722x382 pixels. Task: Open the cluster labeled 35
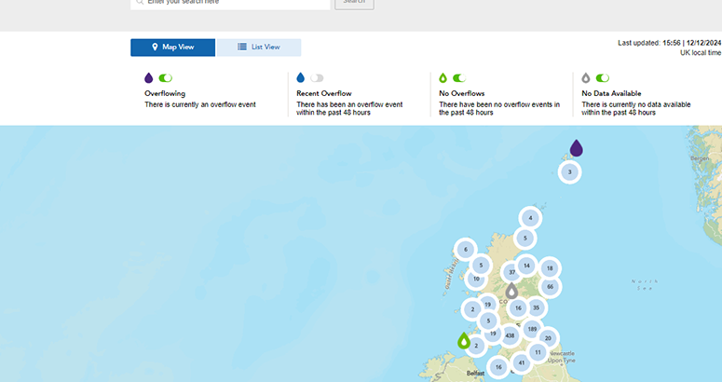tap(536, 307)
